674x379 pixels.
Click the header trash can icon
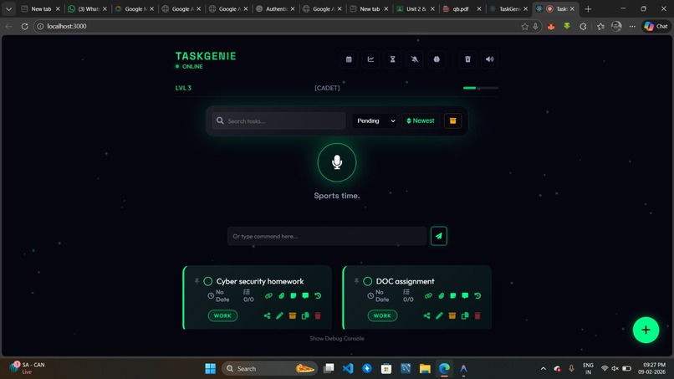[x=467, y=59]
